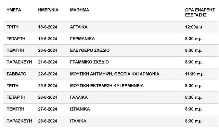219x129 pixels.
Task: Click the ΓΑΛΛΙΚΑ subject cell
Action: [x=79, y=97]
